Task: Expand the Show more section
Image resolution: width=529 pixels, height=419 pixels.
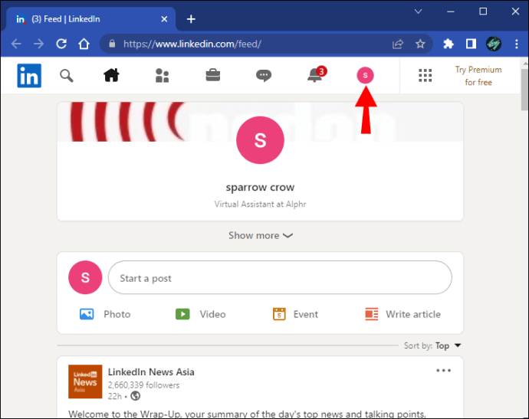Action: coord(260,235)
